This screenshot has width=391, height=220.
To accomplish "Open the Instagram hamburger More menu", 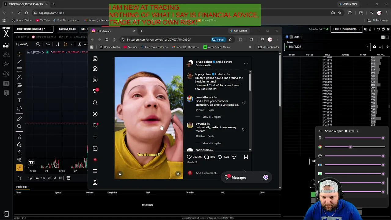I will pyautogui.click(x=95, y=171).
